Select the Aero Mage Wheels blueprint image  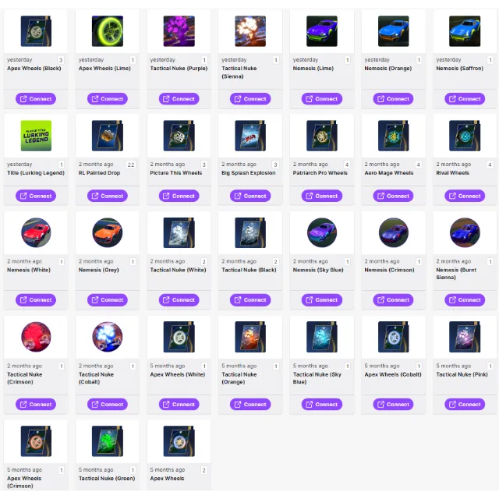pyautogui.click(x=393, y=136)
